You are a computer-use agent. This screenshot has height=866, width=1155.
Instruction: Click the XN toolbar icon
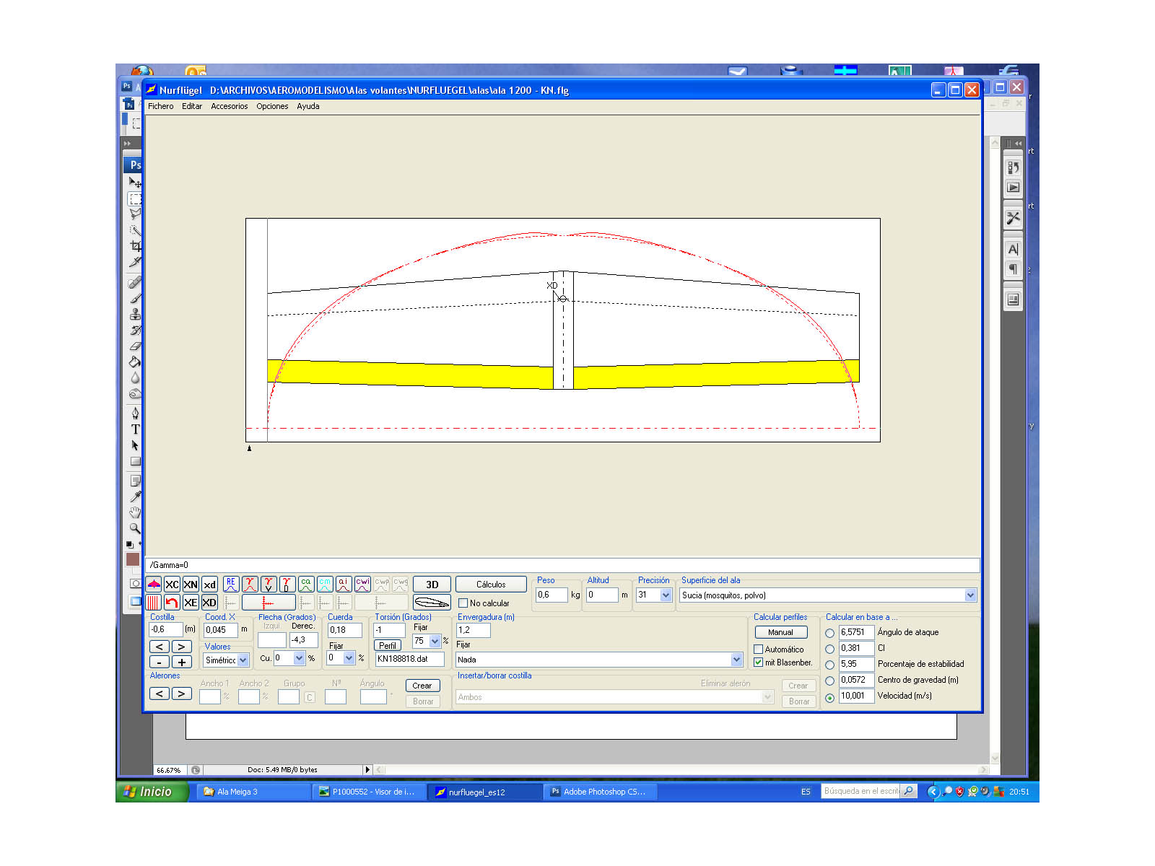pos(191,585)
